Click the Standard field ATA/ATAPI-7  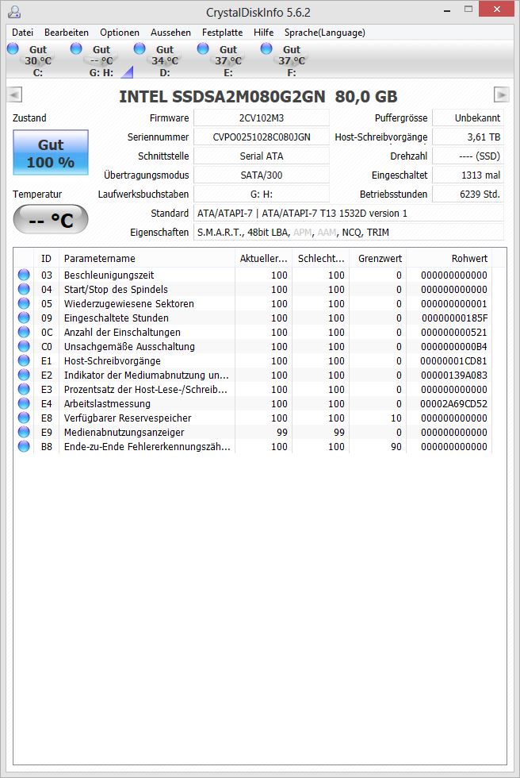coord(349,214)
